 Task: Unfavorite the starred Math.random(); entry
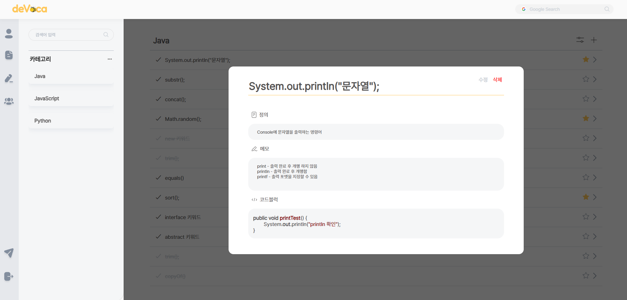click(585, 118)
